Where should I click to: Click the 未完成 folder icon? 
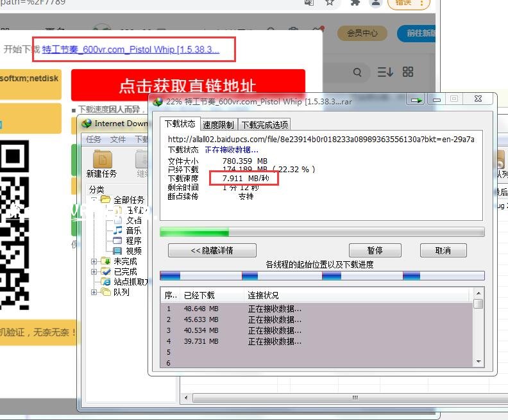(x=106, y=261)
